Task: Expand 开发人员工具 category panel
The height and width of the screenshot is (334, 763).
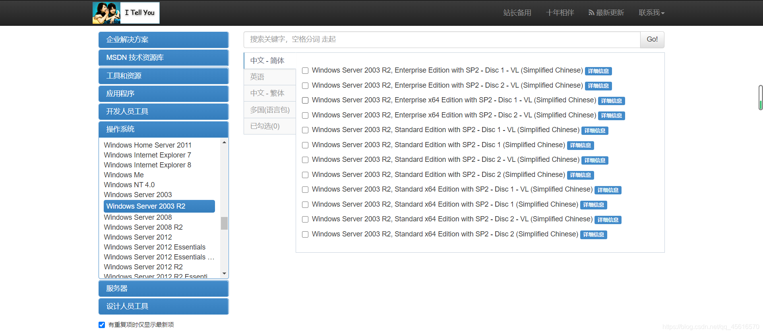Action: (163, 111)
